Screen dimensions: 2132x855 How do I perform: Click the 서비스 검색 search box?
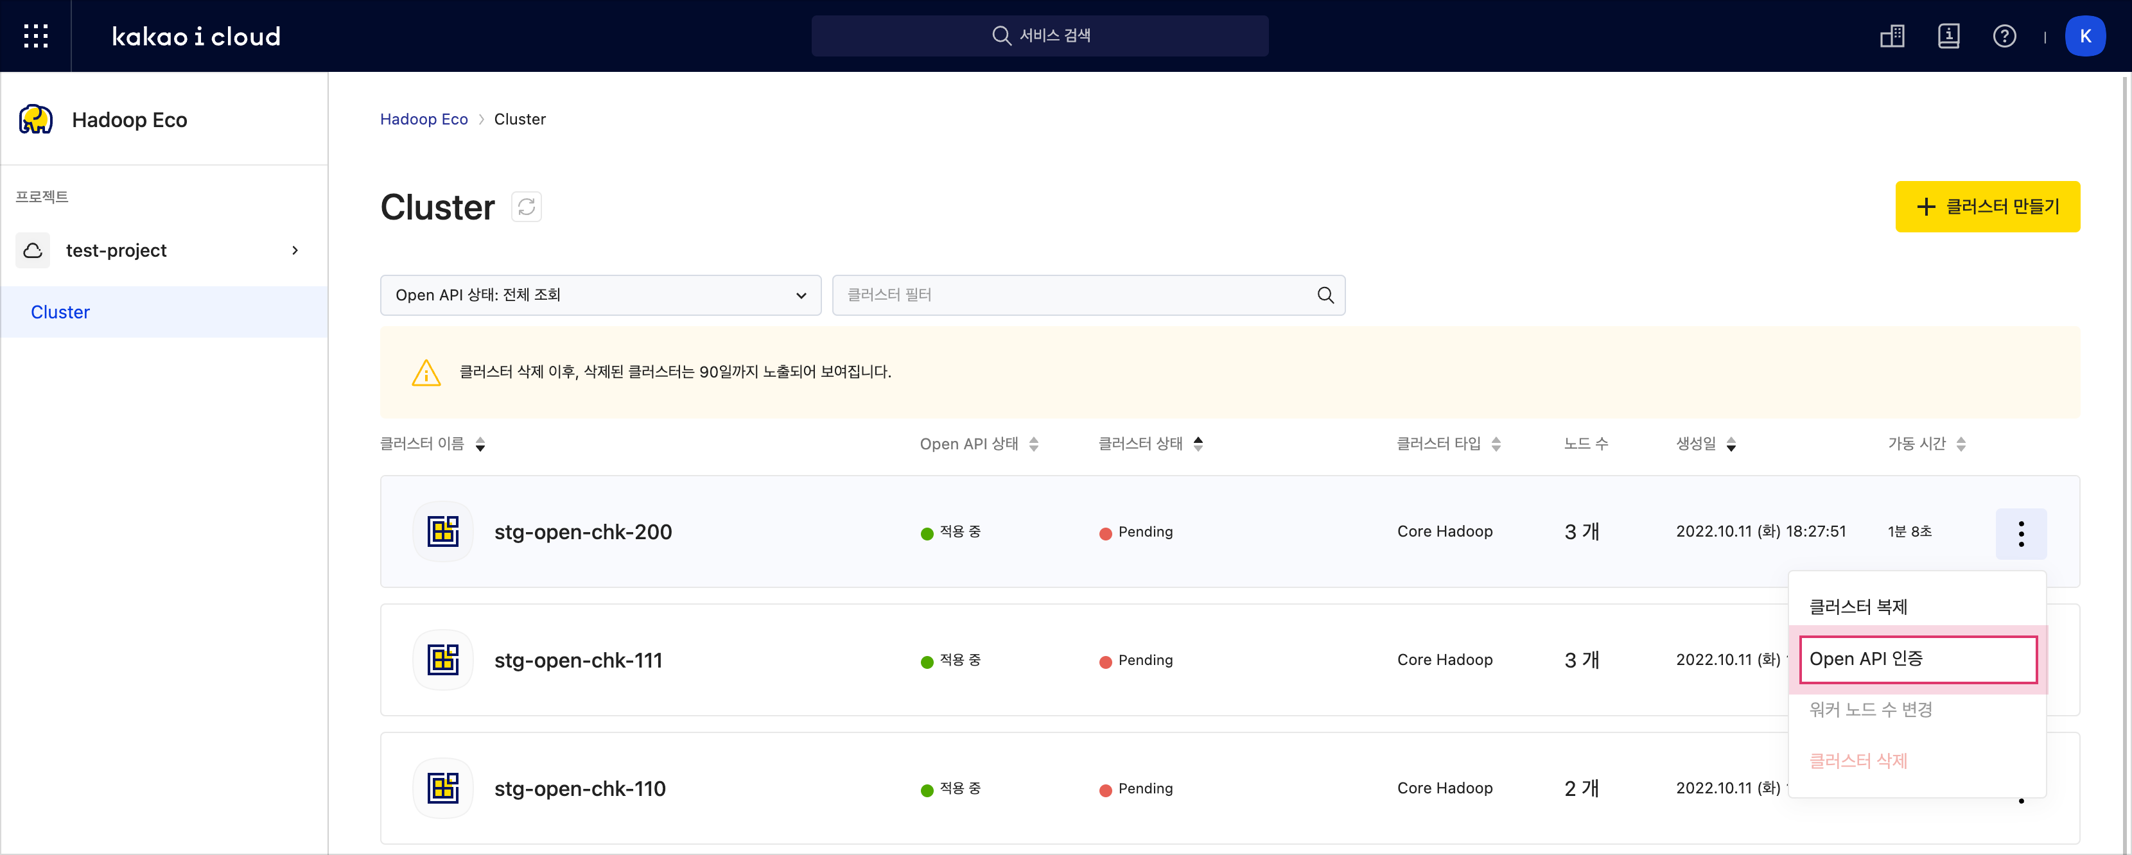click(1040, 35)
